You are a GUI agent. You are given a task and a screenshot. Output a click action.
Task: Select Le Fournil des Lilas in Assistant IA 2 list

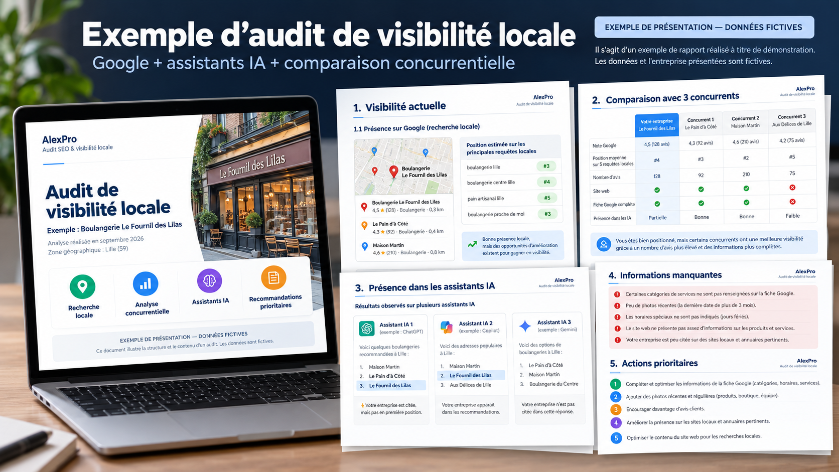tap(471, 375)
